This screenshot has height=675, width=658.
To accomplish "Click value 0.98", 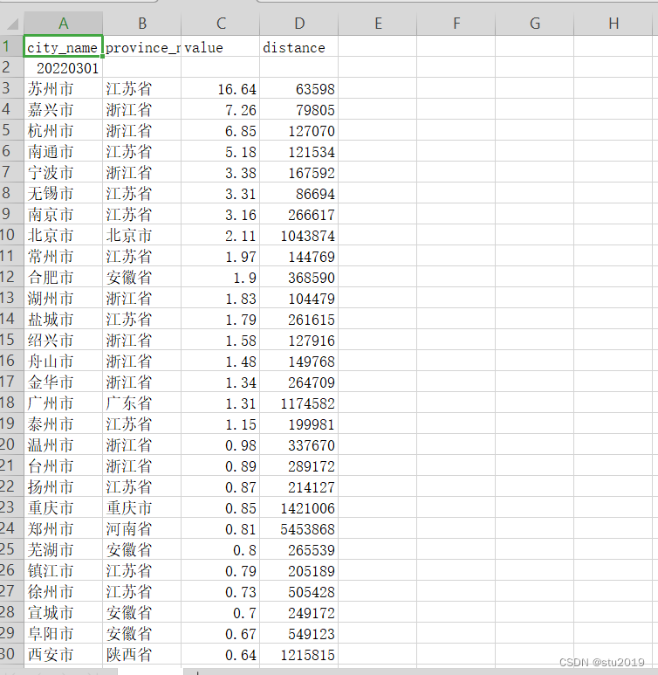I will 221,444.
